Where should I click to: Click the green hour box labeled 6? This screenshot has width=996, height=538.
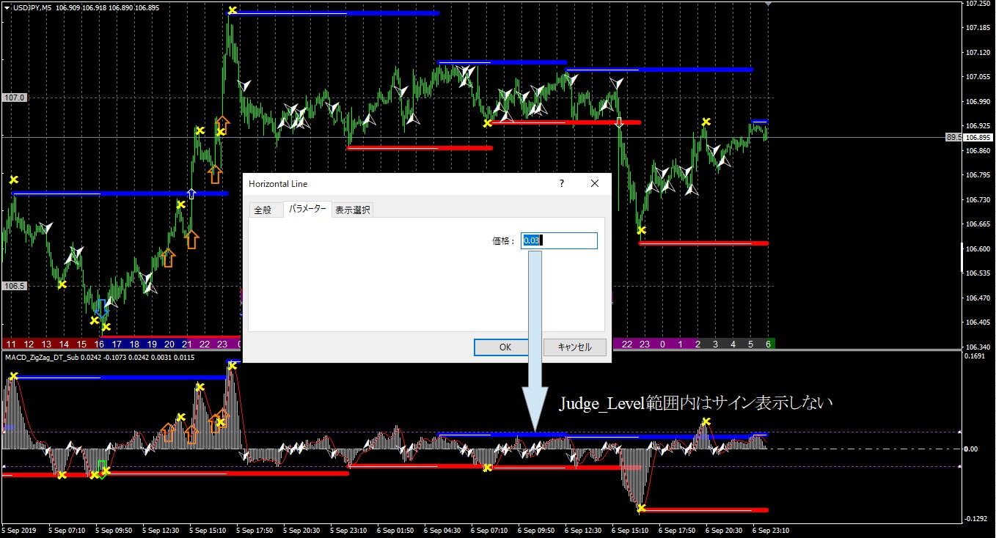click(768, 344)
